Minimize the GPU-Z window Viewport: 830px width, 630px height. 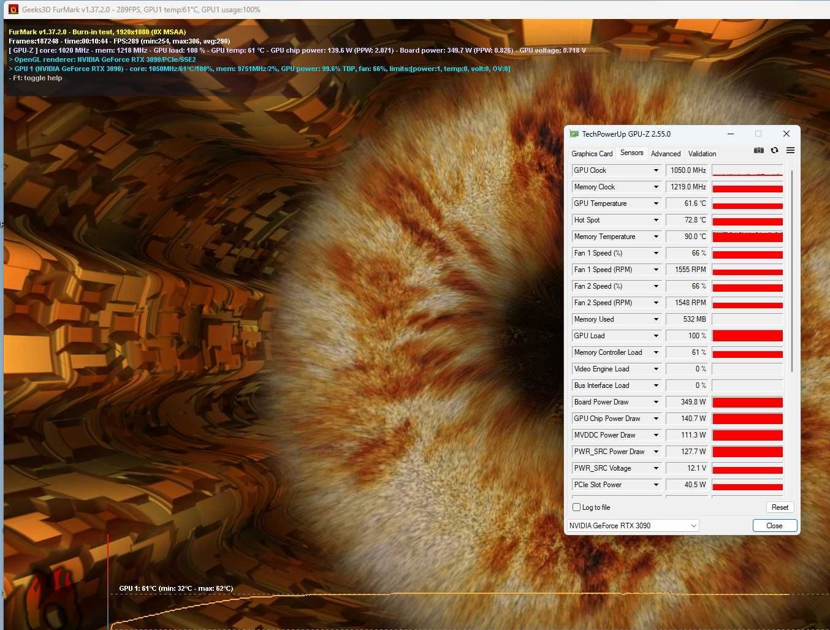click(731, 134)
